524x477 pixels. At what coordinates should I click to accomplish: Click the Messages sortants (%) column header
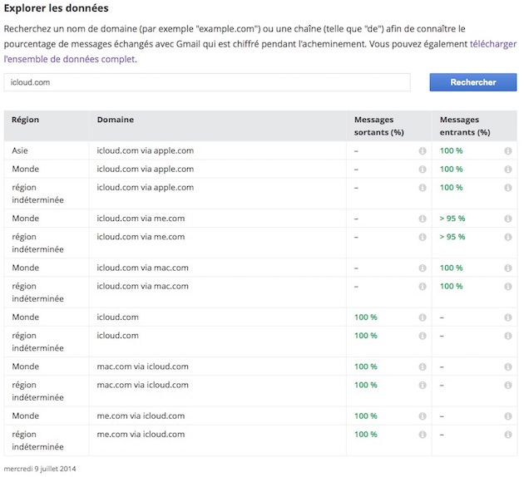click(x=379, y=125)
